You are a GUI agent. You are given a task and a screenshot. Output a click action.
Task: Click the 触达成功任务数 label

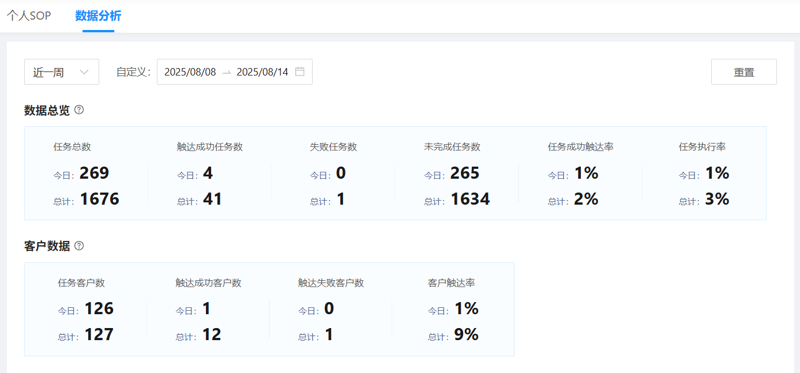(210, 147)
